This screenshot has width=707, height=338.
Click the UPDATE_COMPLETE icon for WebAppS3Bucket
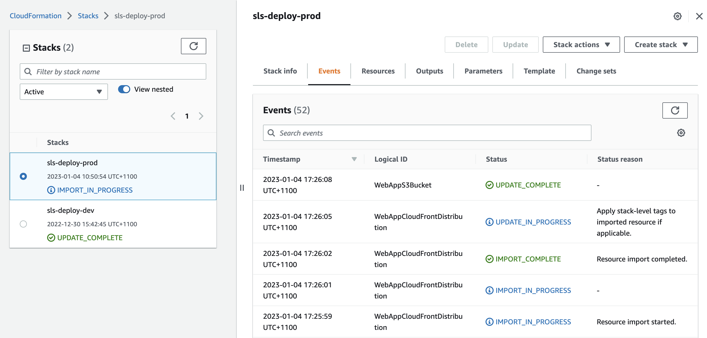[x=489, y=185]
